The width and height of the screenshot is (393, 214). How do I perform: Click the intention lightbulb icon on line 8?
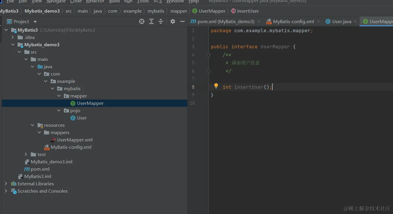tap(216, 86)
